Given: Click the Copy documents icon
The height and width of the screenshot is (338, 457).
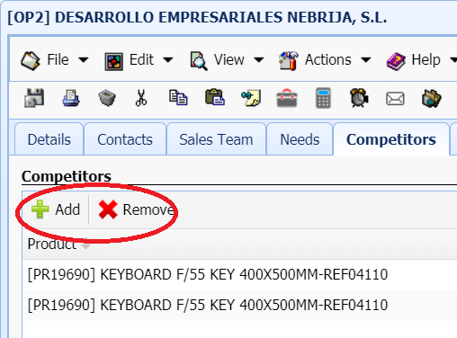Looking at the screenshot, I should (x=178, y=98).
